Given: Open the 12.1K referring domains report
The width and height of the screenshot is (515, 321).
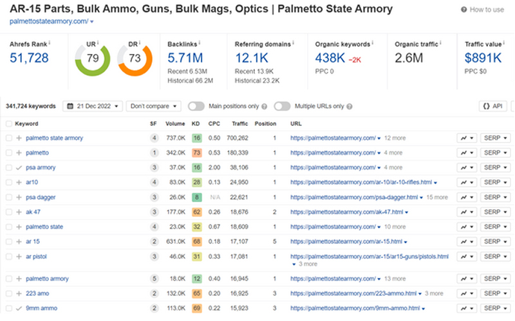Looking at the screenshot, I should [x=252, y=58].
